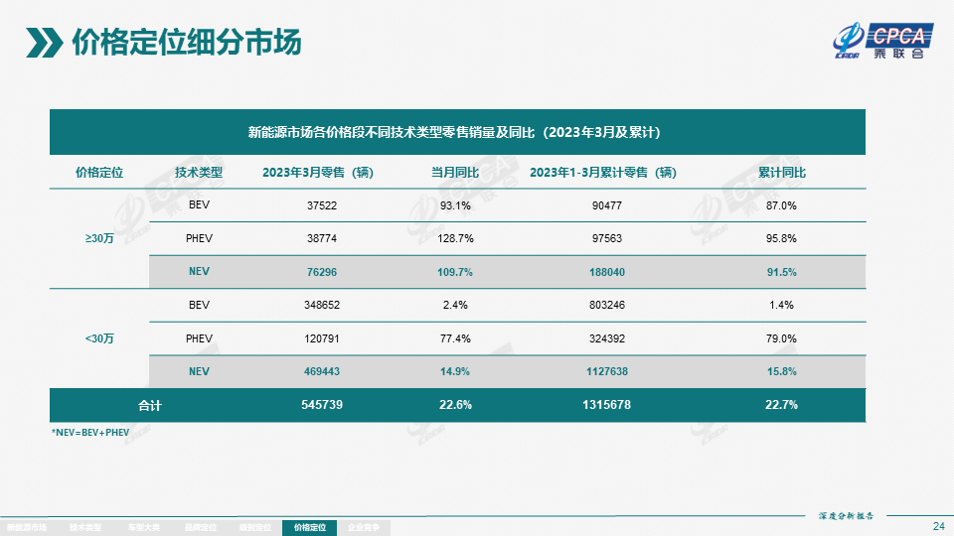Select the 当月同比 column header
954x536 pixels.
pyautogui.click(x=455, y=172)
